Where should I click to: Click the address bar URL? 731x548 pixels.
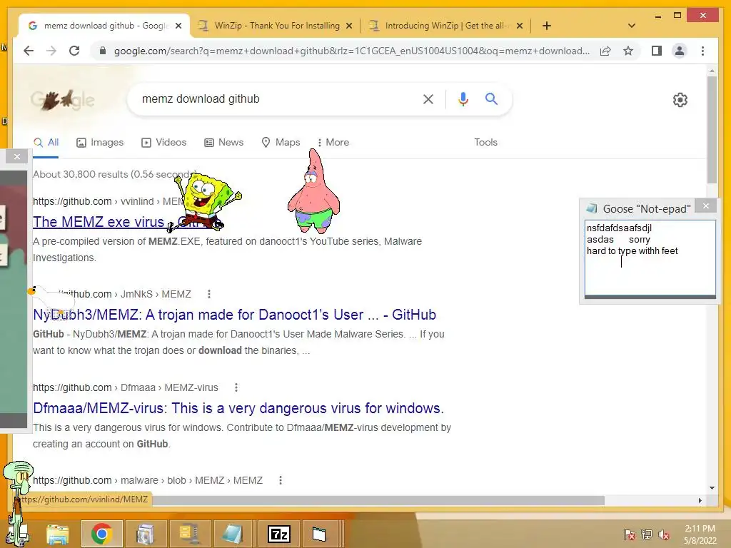352,51
